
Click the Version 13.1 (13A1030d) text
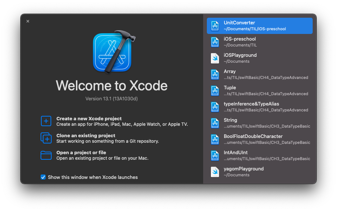112,99
